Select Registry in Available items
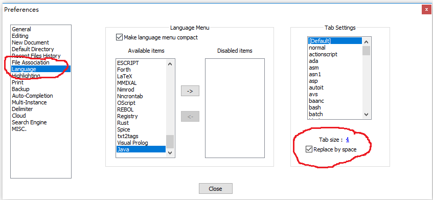 [141, 116]
